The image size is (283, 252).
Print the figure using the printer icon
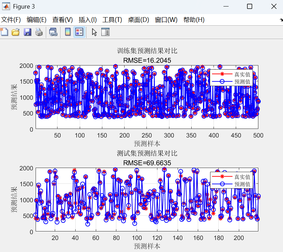click(39, 32)
